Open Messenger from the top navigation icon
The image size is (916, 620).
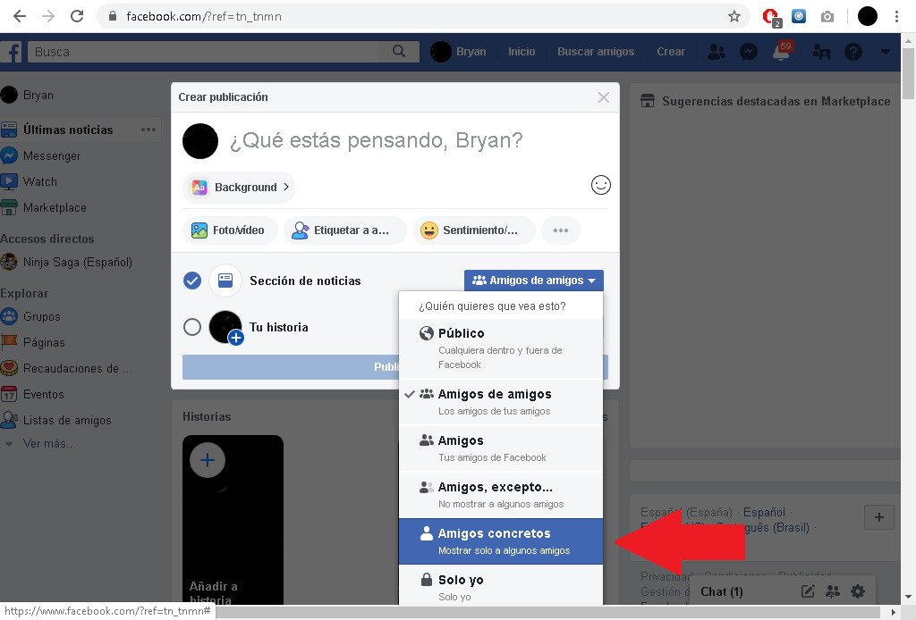(749, 52)
